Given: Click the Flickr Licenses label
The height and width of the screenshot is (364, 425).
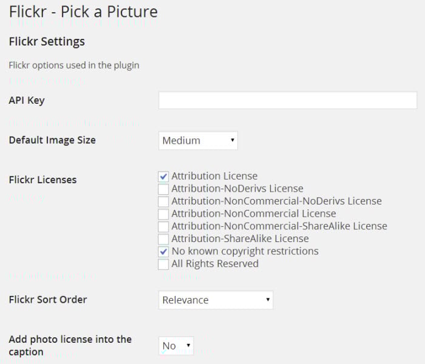Looking at the screenshot, I should point(43,180).
